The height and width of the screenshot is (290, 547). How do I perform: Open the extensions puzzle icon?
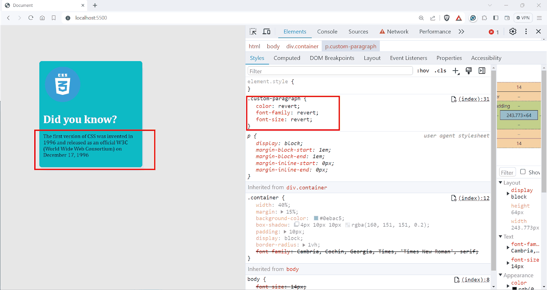(484, 18)
